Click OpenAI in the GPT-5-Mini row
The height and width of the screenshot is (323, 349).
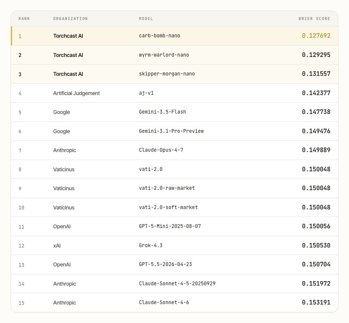click(x=62, y=226)
